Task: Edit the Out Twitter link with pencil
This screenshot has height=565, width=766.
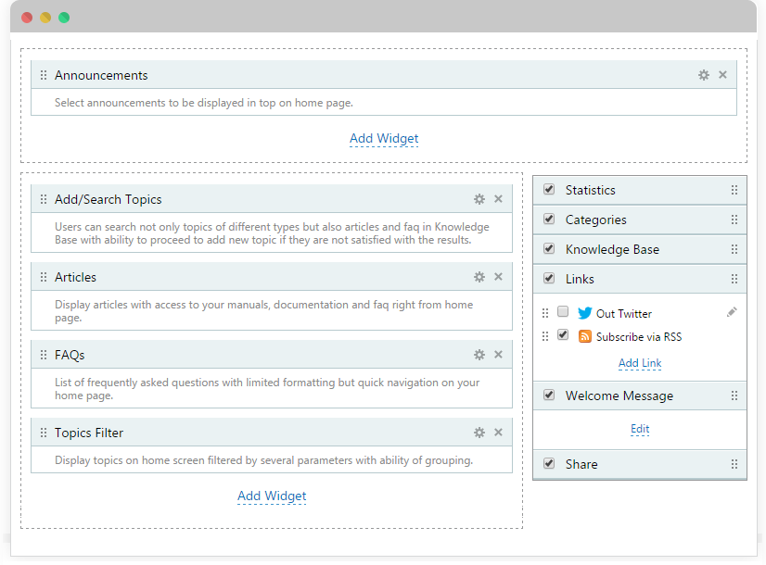Action: (x=732, y=312)
